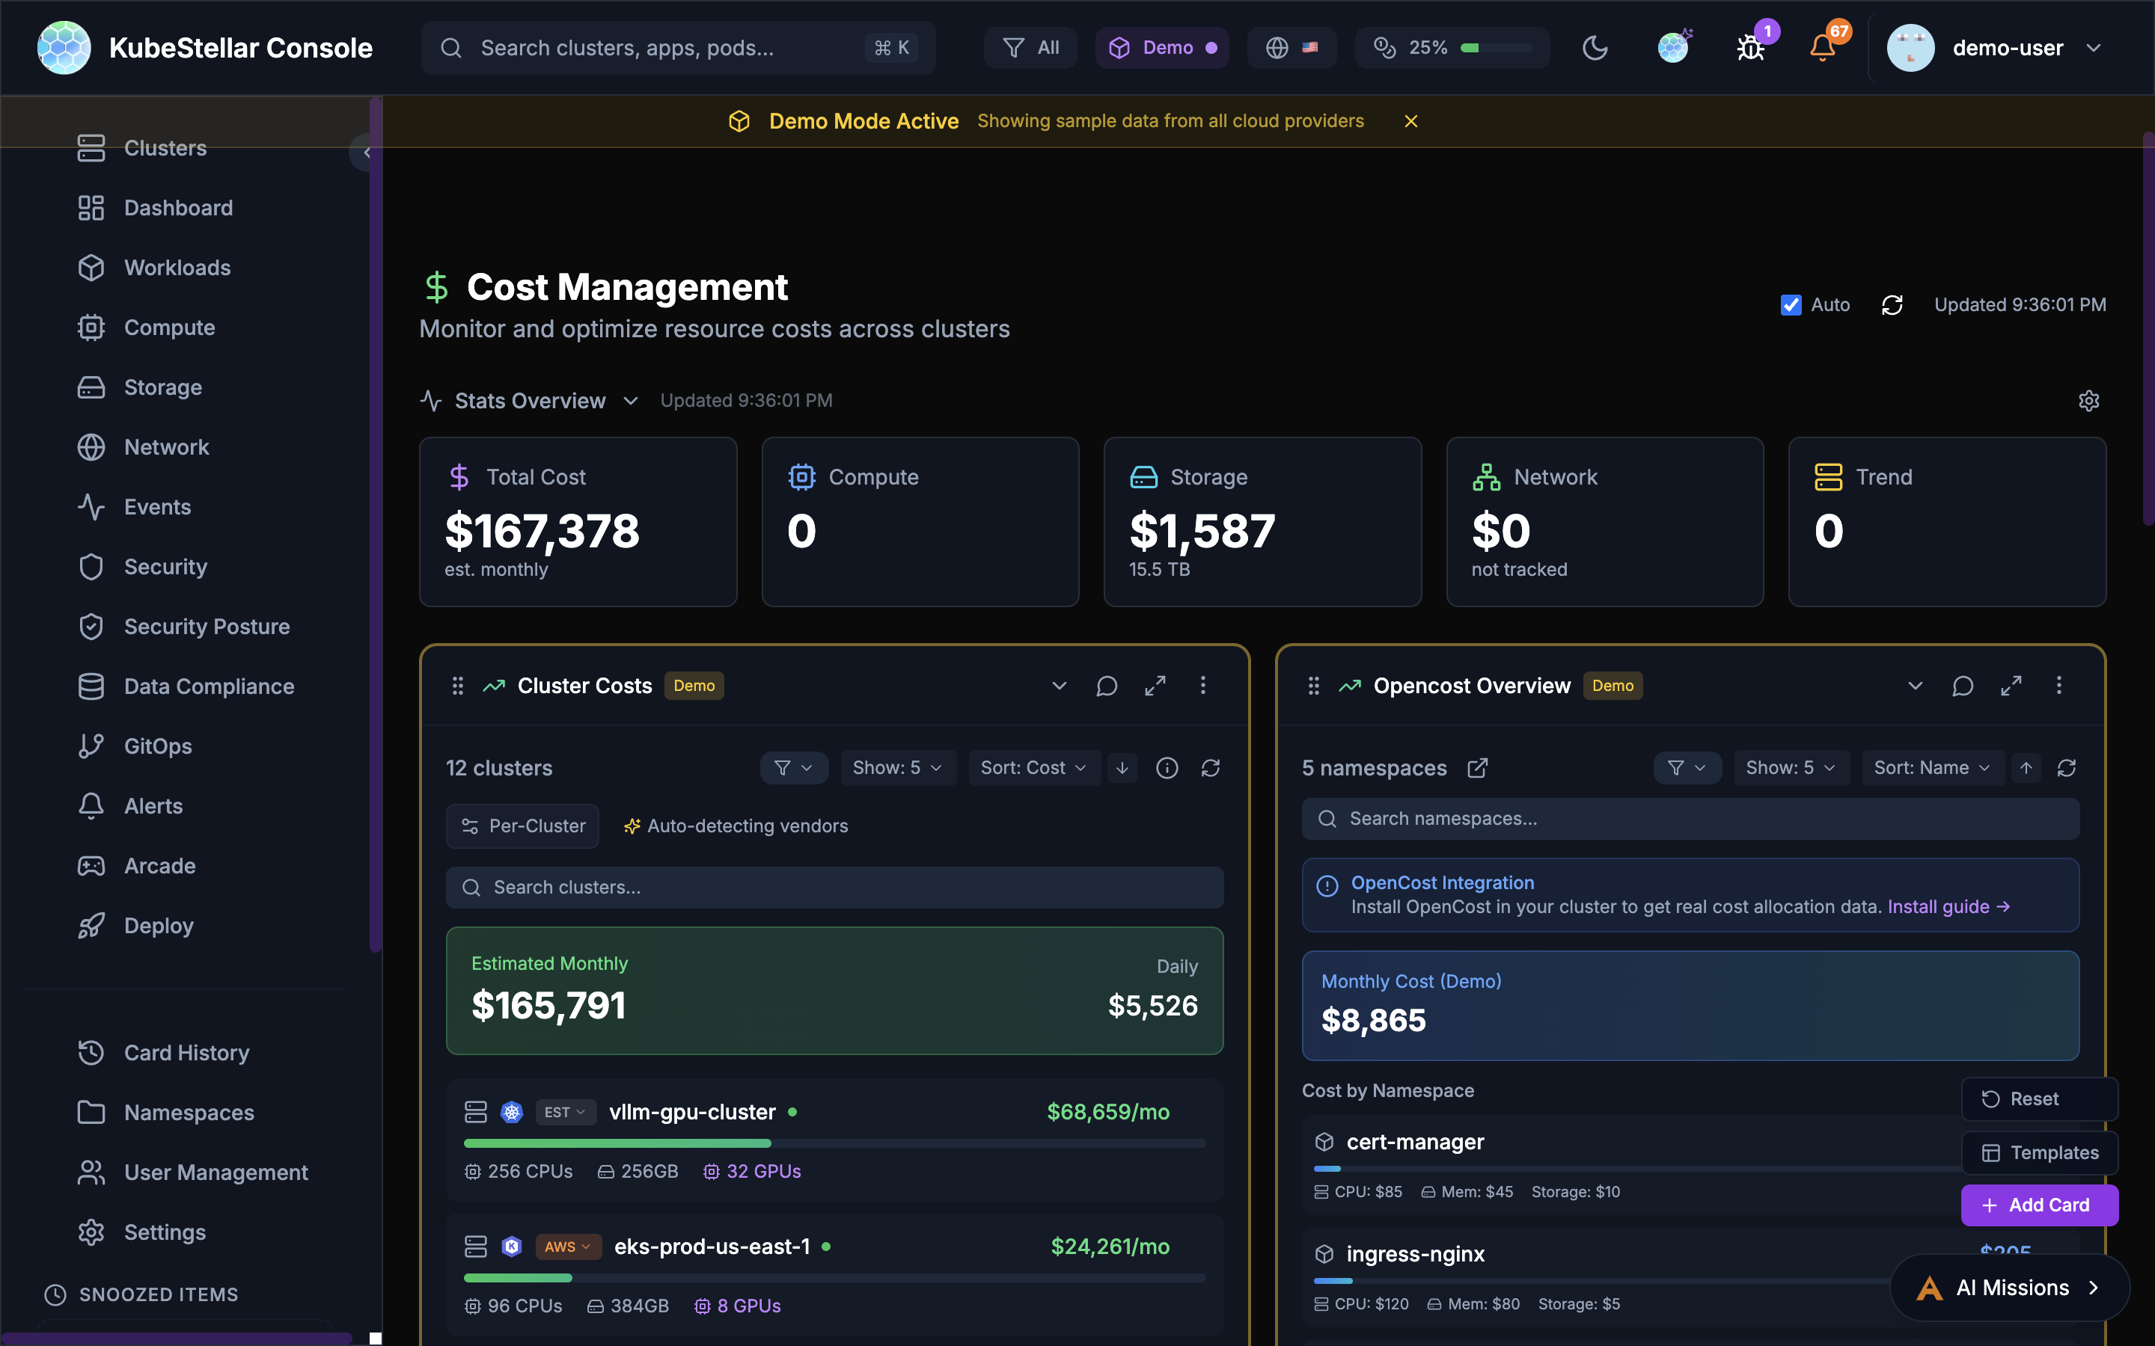Open the Clusters section in the sidebar

click(165, 148)
